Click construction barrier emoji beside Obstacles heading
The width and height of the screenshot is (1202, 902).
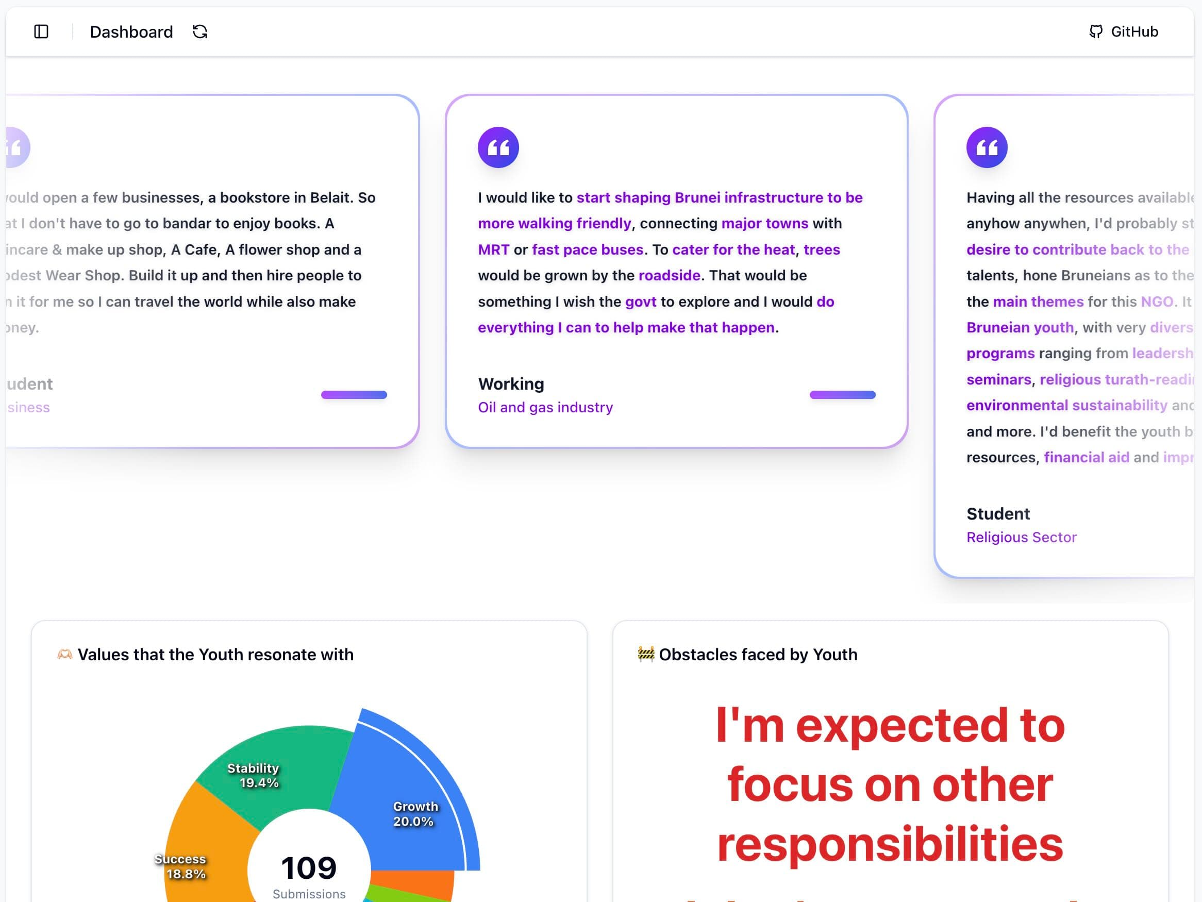(645, 654)
